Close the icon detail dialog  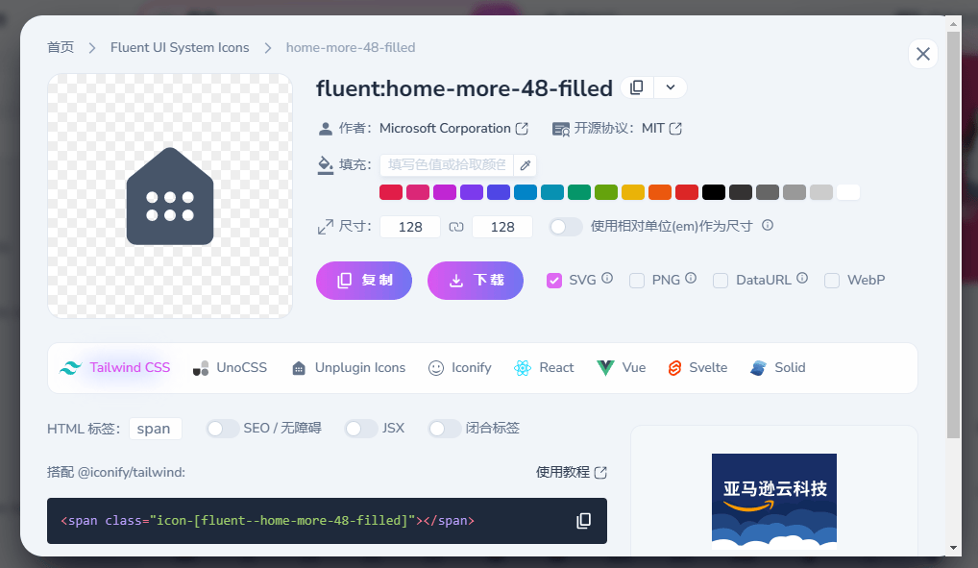tap(922, 54)
